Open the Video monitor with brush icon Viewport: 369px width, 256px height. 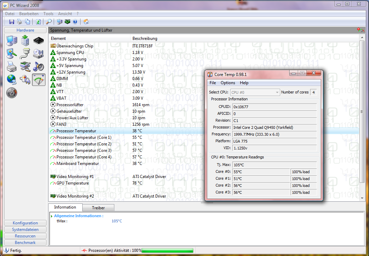(x=12, y=54)
